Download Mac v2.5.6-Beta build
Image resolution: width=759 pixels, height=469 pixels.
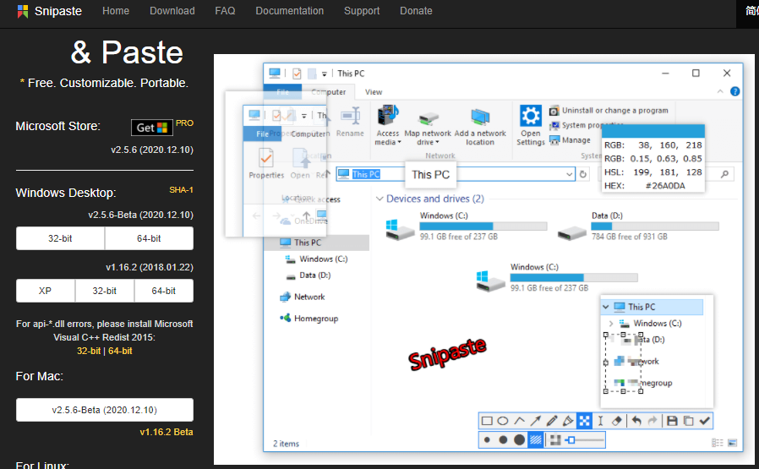pyautogui.click(x=105, y=410)
